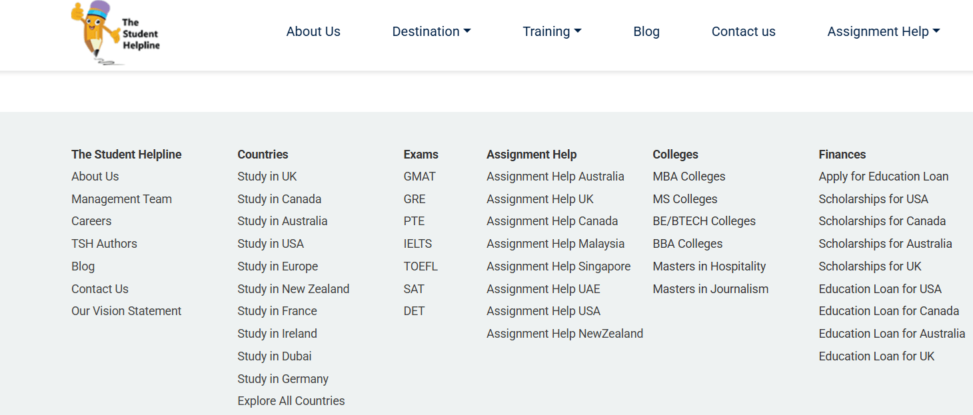The image size is (973, 415).
Task: Go to About Us in navbar
Action: point(313,31)
